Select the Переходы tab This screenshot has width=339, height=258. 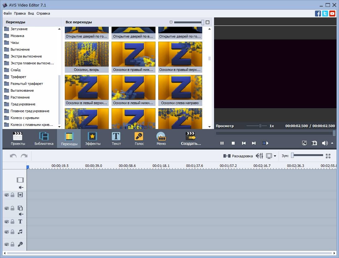coord(69,139)
